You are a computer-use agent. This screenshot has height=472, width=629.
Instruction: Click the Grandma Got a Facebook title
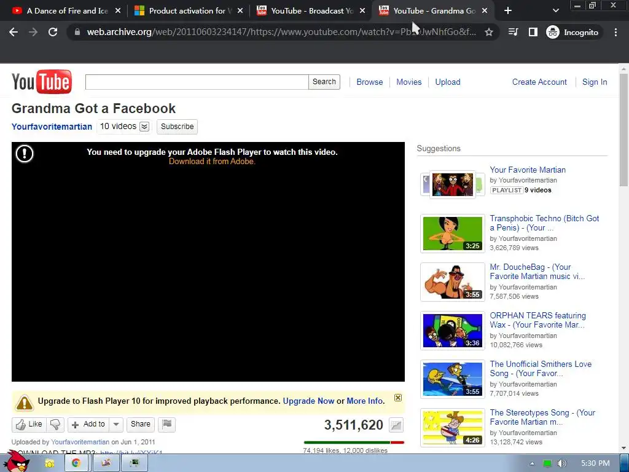tap(93, 108)
